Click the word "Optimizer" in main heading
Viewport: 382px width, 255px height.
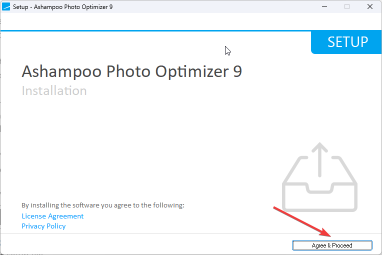[x=192, y=71]
